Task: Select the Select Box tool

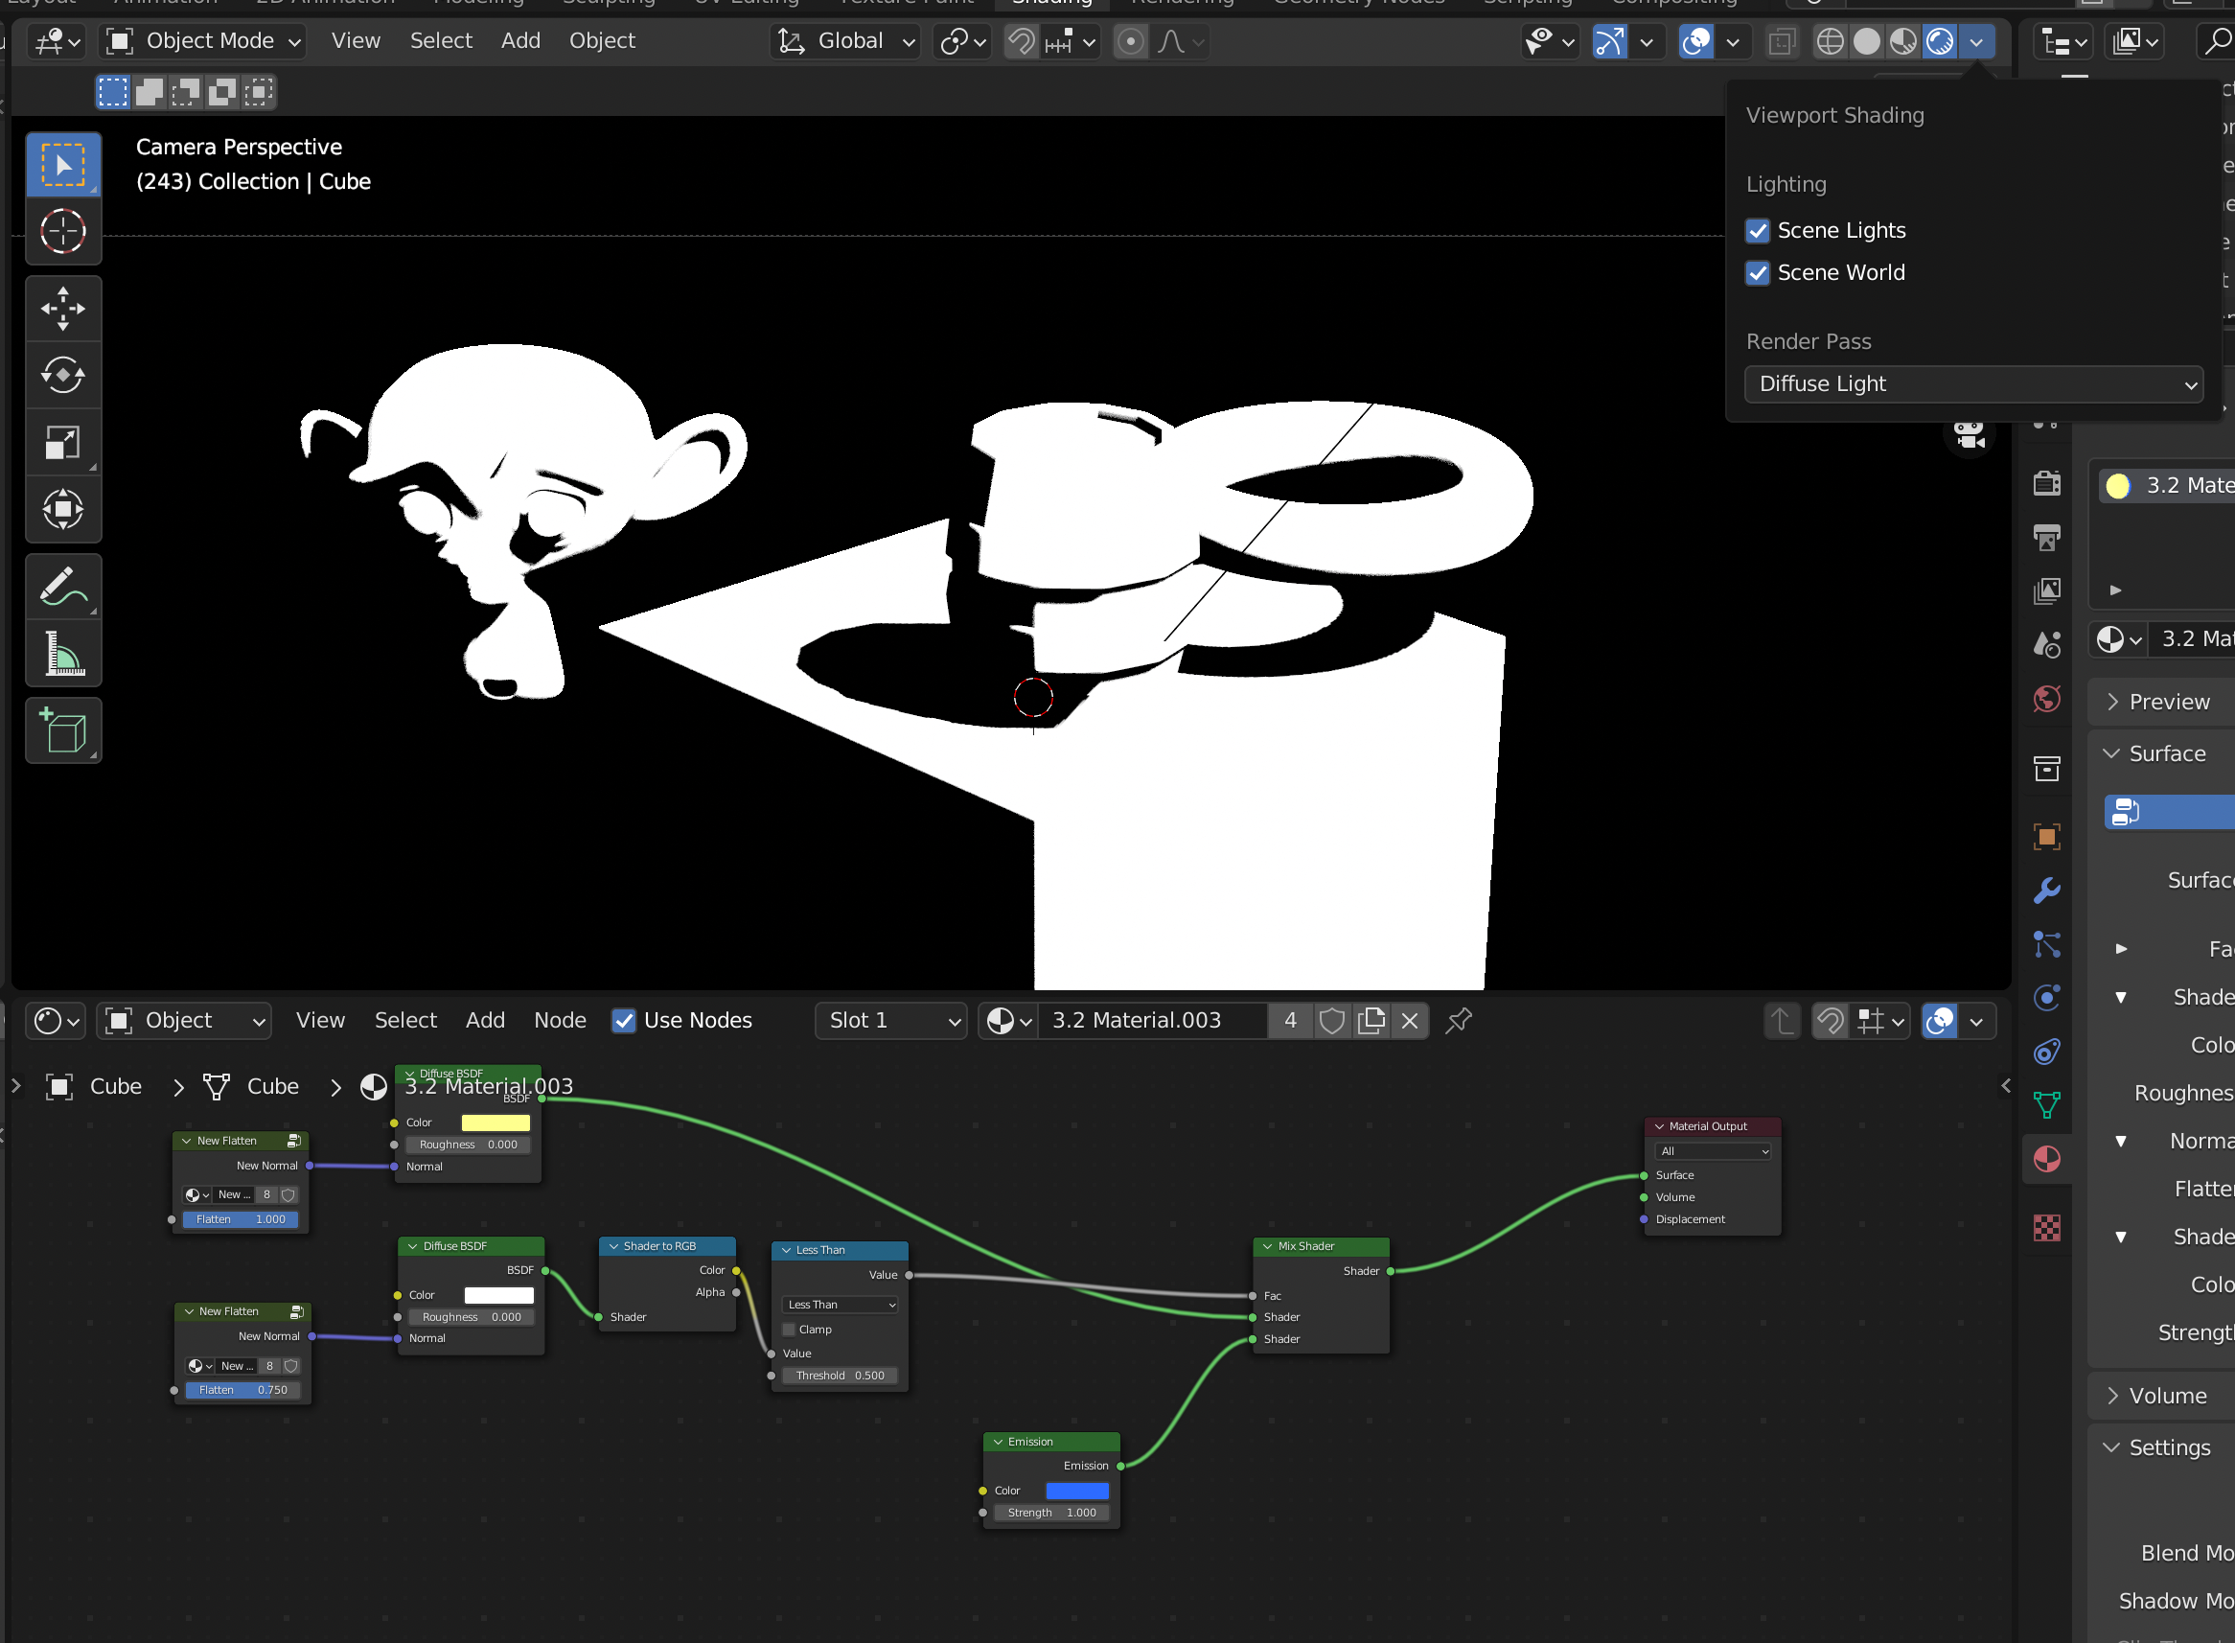Action: tap(62, 164)
